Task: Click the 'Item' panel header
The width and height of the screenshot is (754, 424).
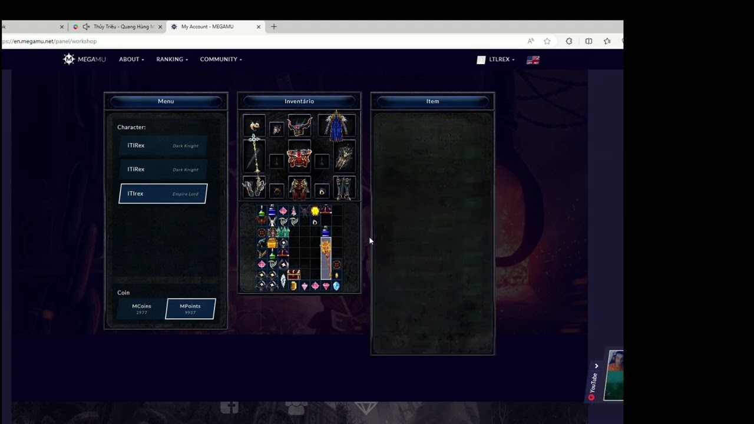Action: point(432,101)
